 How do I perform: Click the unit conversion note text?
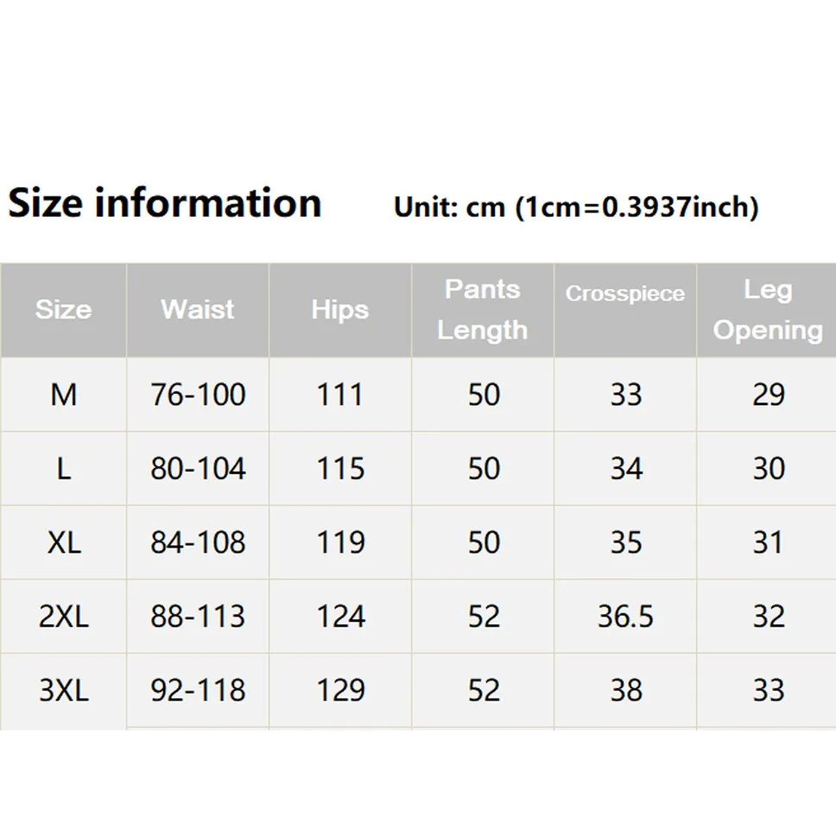576,207
